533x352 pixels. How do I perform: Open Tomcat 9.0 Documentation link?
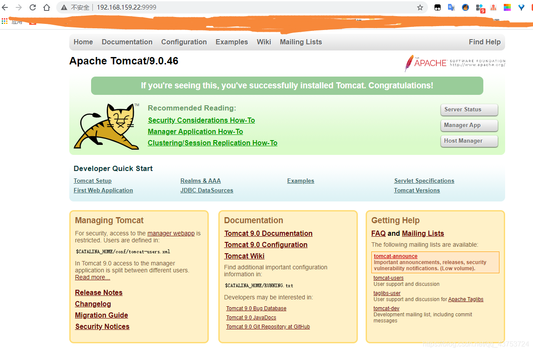(x=268, y=233)
